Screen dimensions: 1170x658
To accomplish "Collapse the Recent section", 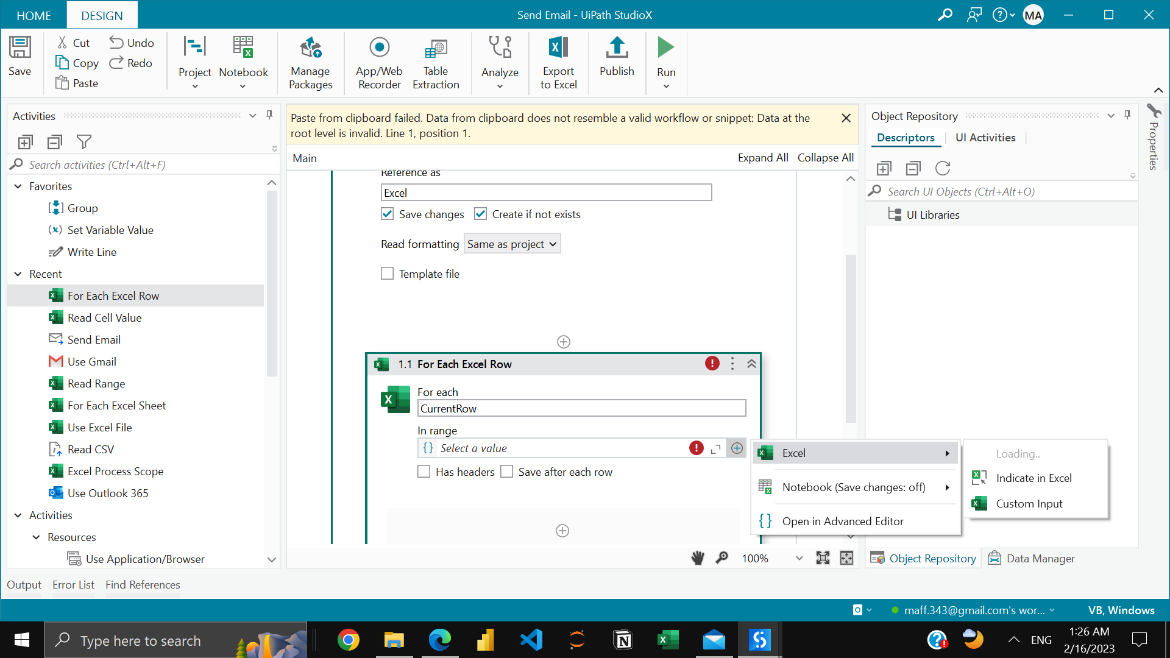I will [18, 274].
